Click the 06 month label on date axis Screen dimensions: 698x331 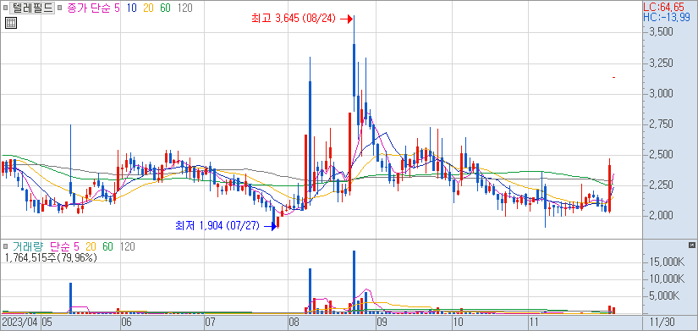click(126, 321)
